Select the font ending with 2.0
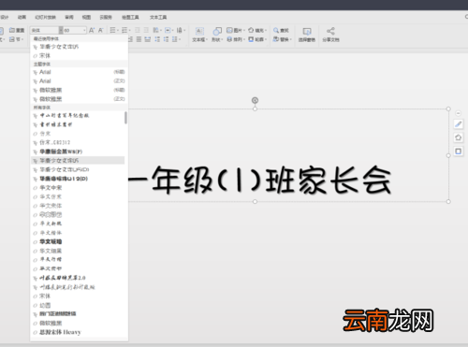Image resolution: width=468 pixels, height=347 pixels. click(x=78, y=278)
